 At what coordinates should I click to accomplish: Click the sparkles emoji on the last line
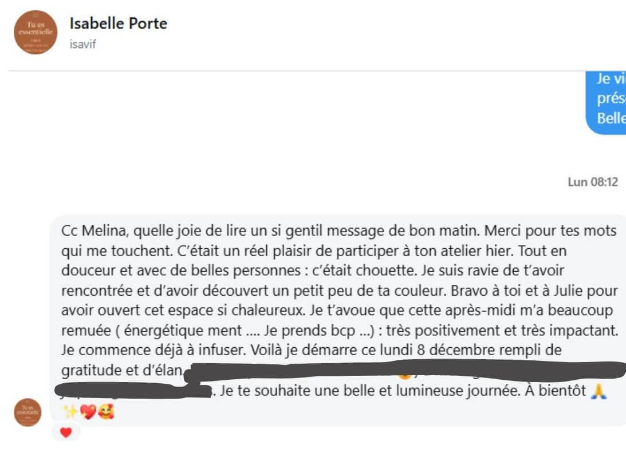[x=70, y=411]
